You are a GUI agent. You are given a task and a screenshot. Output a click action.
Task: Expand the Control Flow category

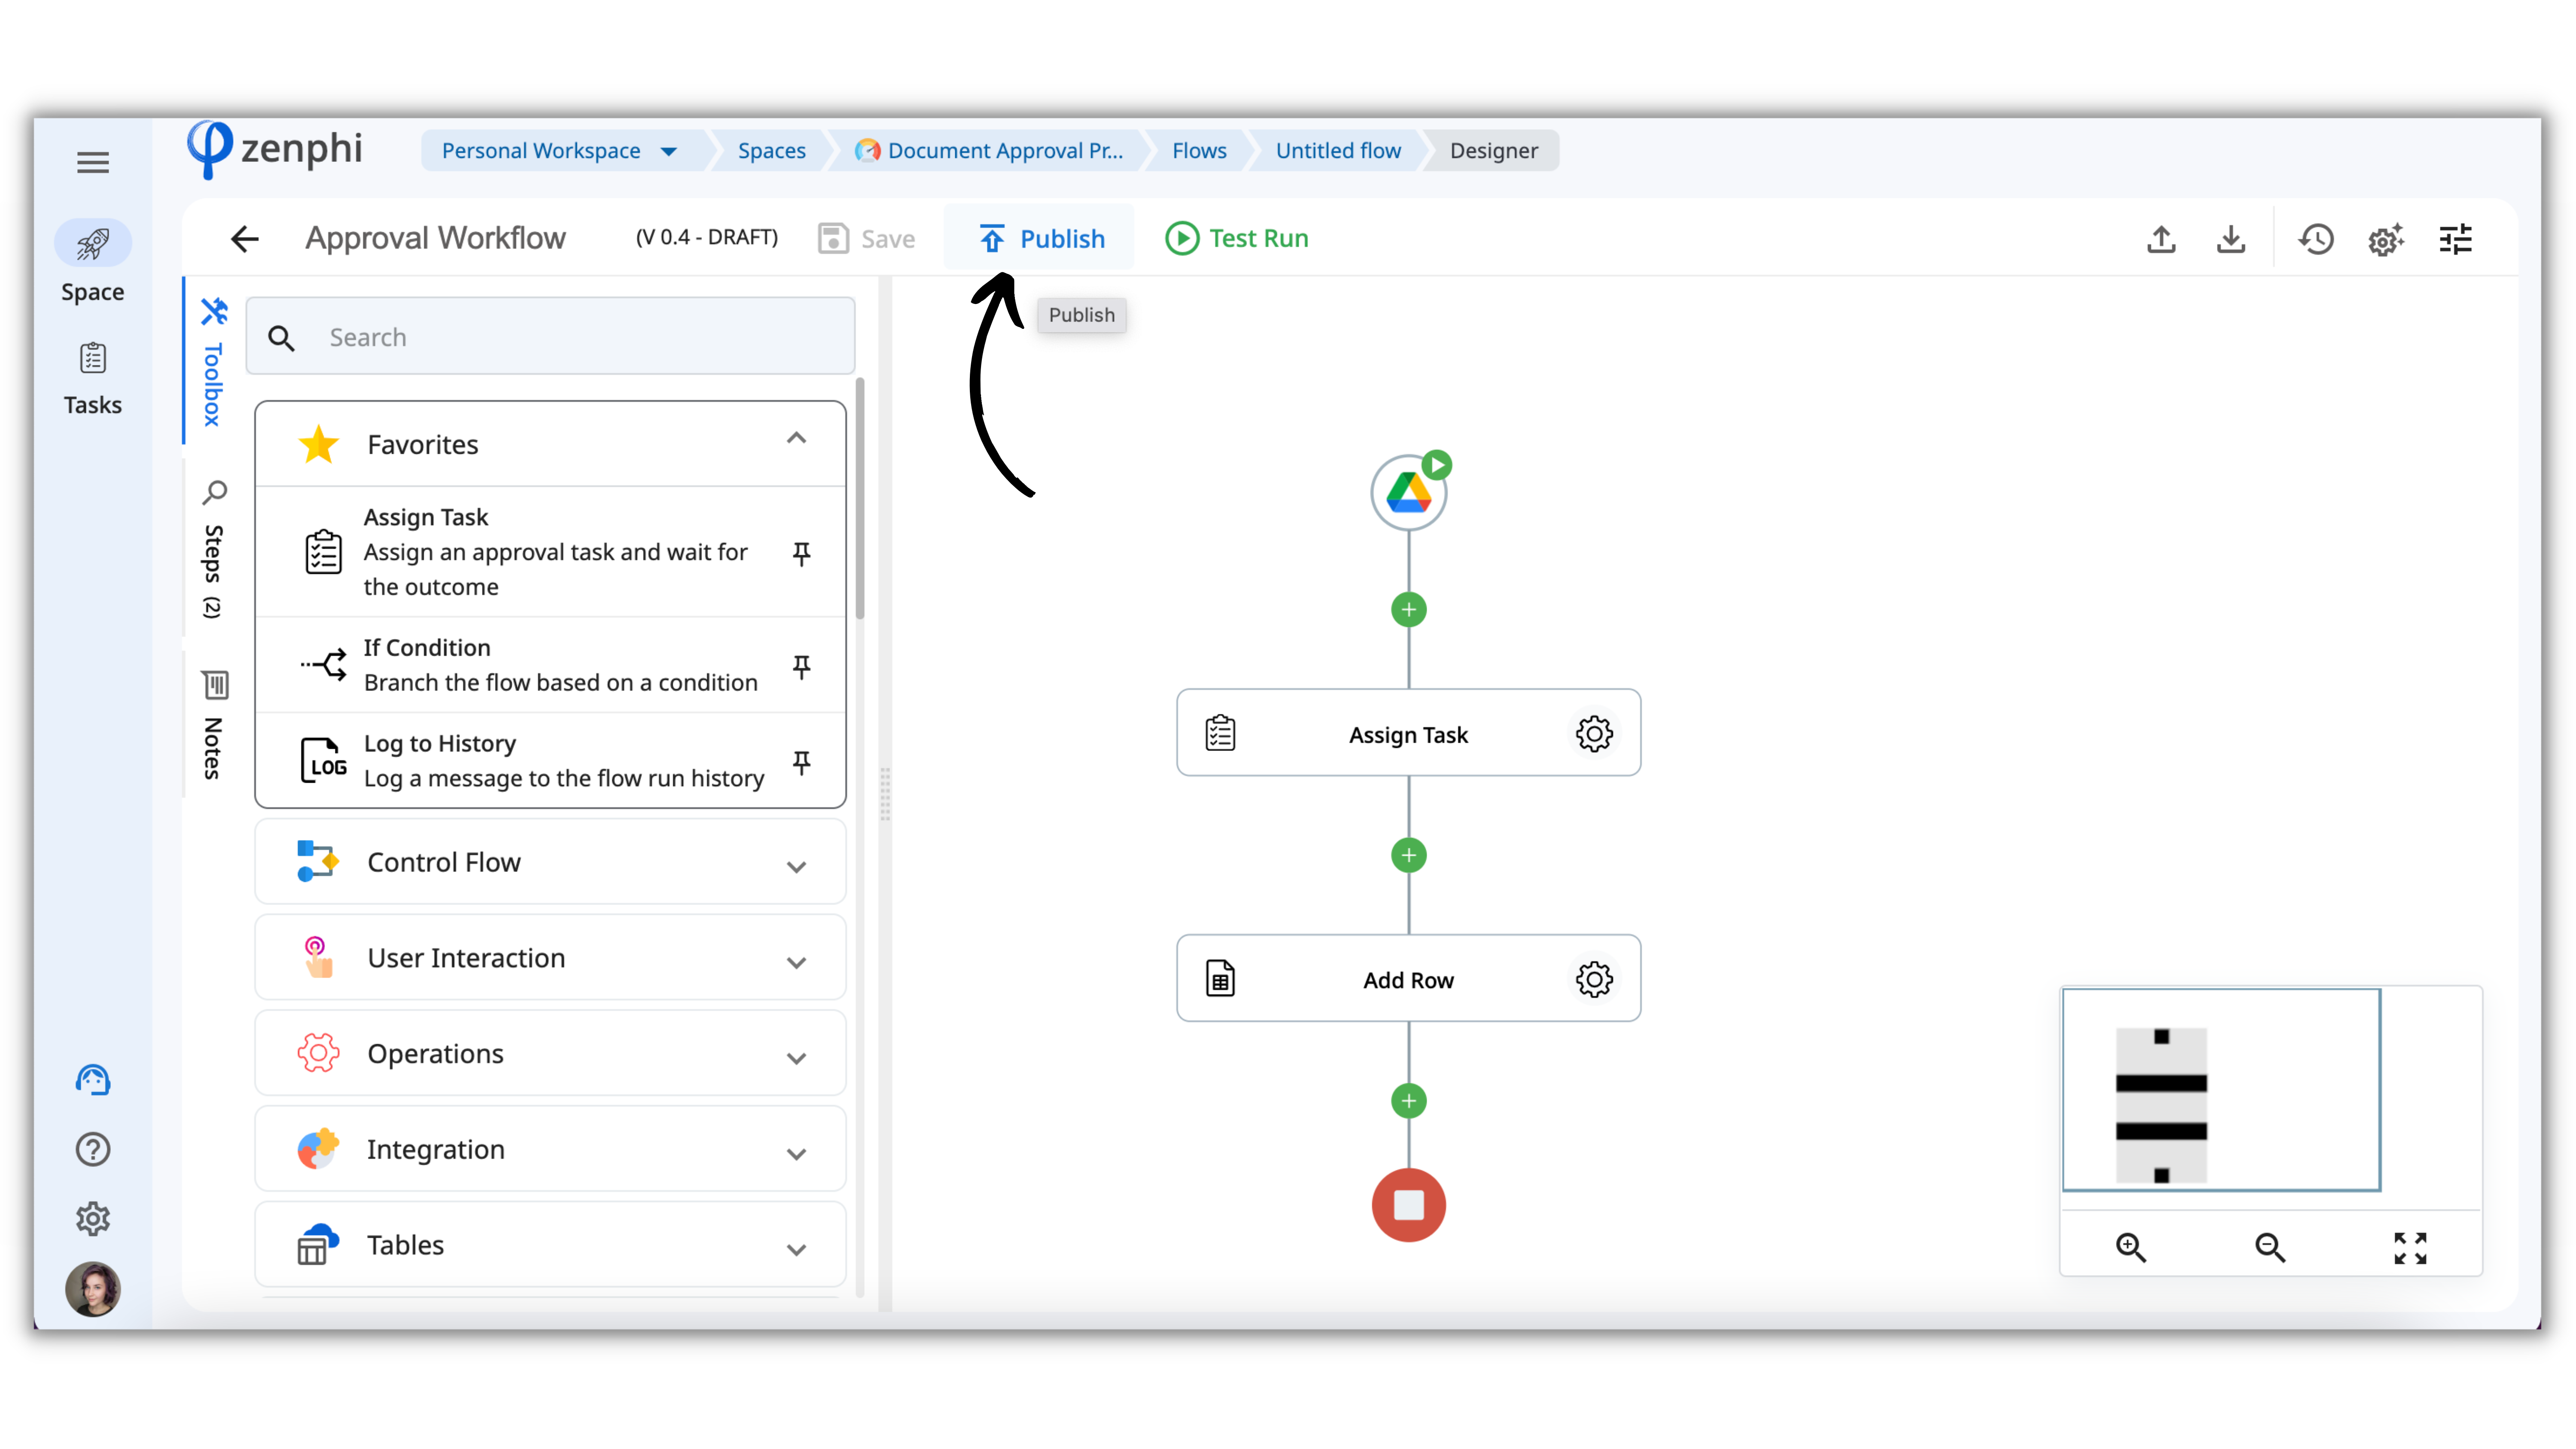tap(796, 866)
